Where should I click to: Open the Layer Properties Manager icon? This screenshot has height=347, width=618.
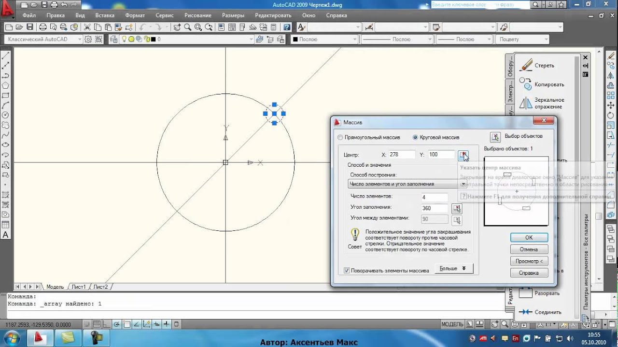[x=113, y=40]
